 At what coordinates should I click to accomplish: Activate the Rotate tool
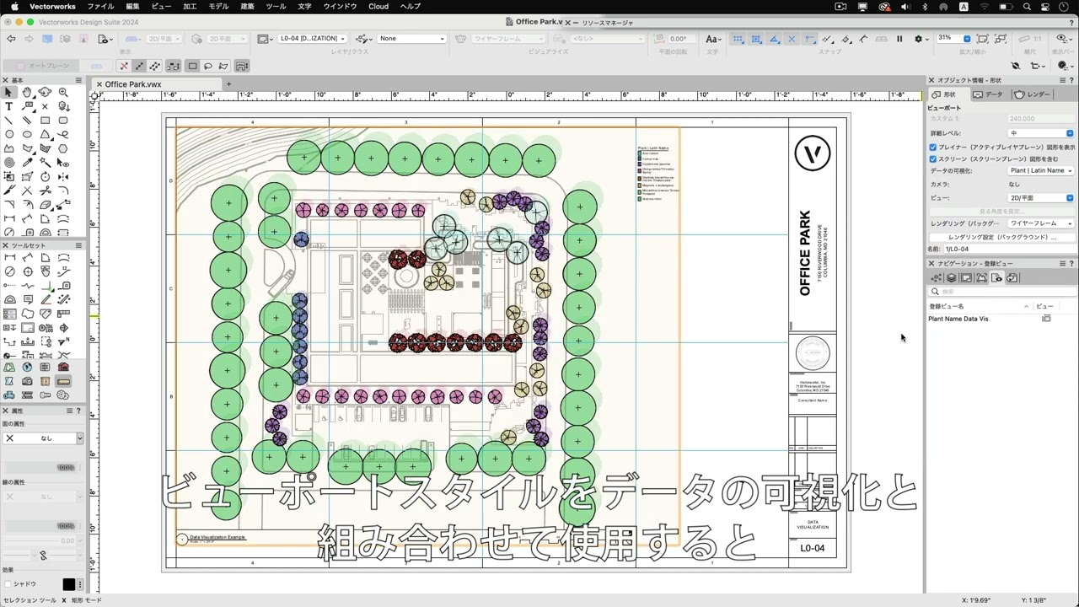click(45, 177)
